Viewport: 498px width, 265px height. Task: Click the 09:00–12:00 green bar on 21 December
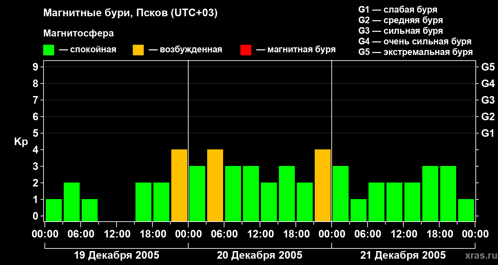click(x=394, y=202)
